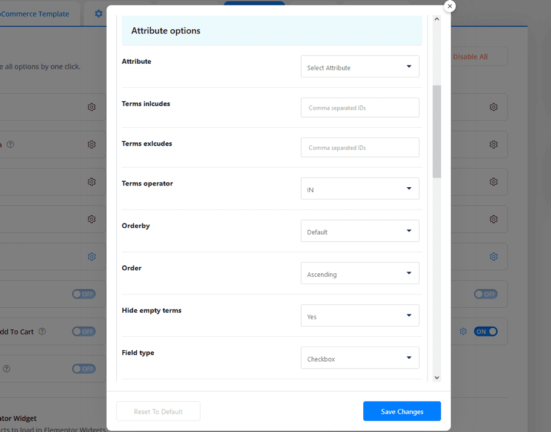551x432 pixels.
Task: Change the Order dropdown from Ascending
Action: [x=360, y=273]
